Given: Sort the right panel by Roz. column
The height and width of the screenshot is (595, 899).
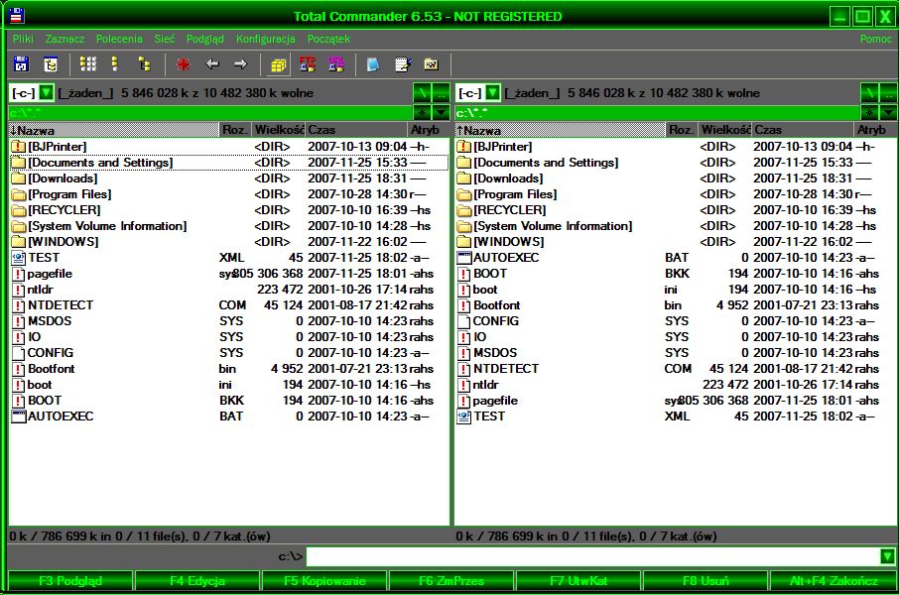Looking at the screenshot, I should (x=682, y=130).
